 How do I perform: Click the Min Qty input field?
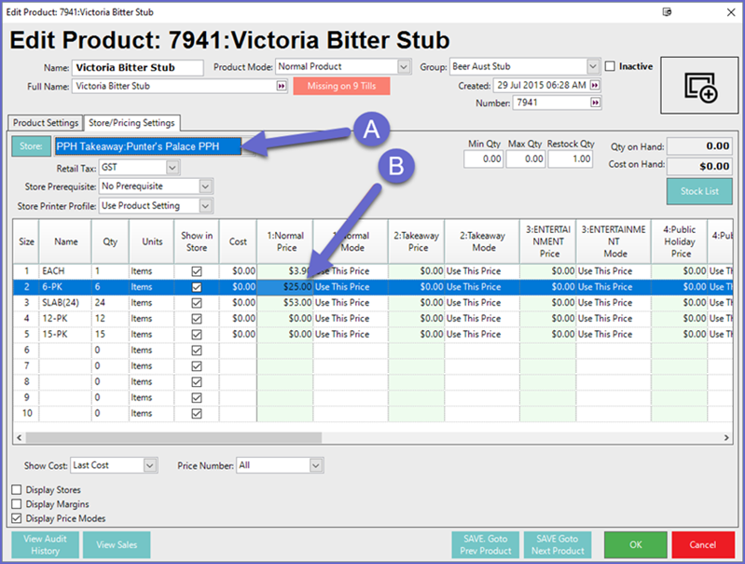pyautogui.click(x=484, y=159)
